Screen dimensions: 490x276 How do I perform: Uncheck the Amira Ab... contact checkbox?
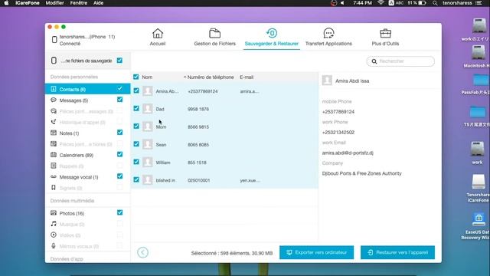coord(136,90)
